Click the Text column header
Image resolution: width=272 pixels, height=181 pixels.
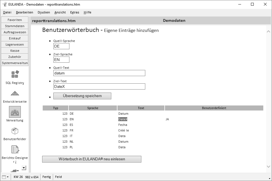coord(141,108)
